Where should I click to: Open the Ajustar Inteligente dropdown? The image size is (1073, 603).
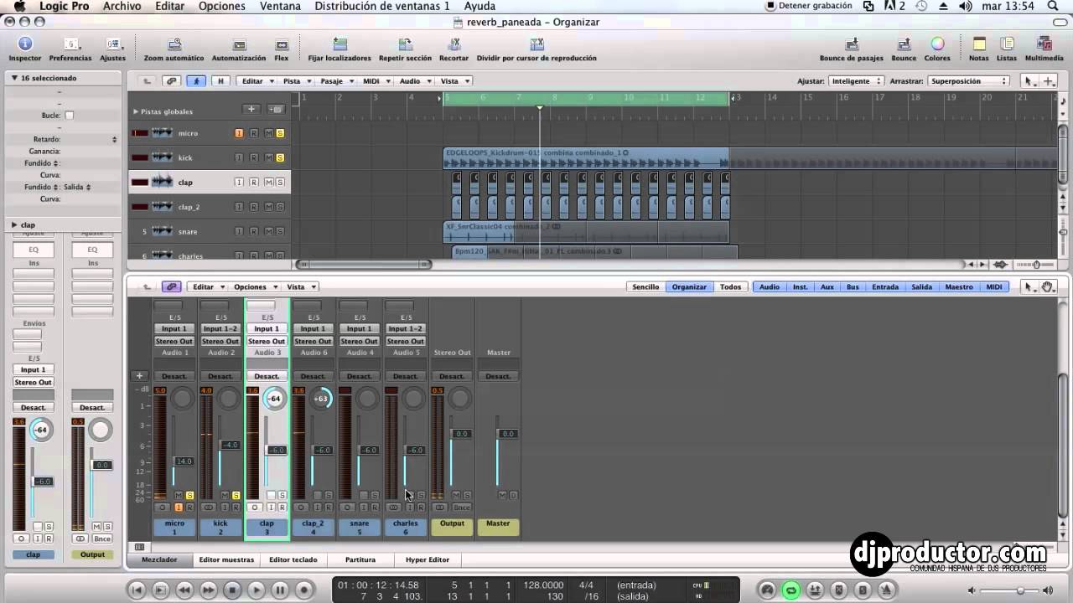pos(856,81)
